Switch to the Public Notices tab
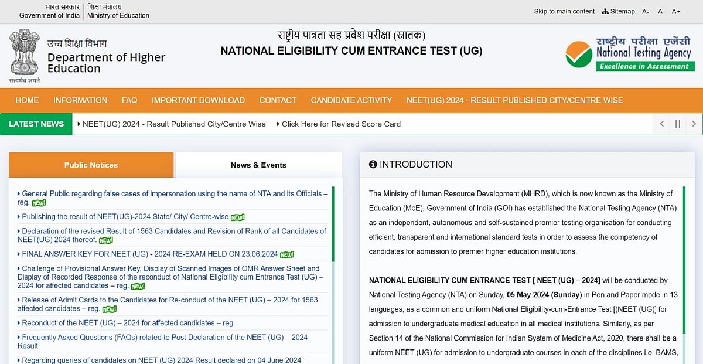The width and height of the screenshot is (703, 364). [x=91, y=165]
